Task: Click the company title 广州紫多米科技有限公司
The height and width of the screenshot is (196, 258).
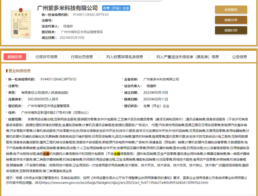Action: (67, 8)
